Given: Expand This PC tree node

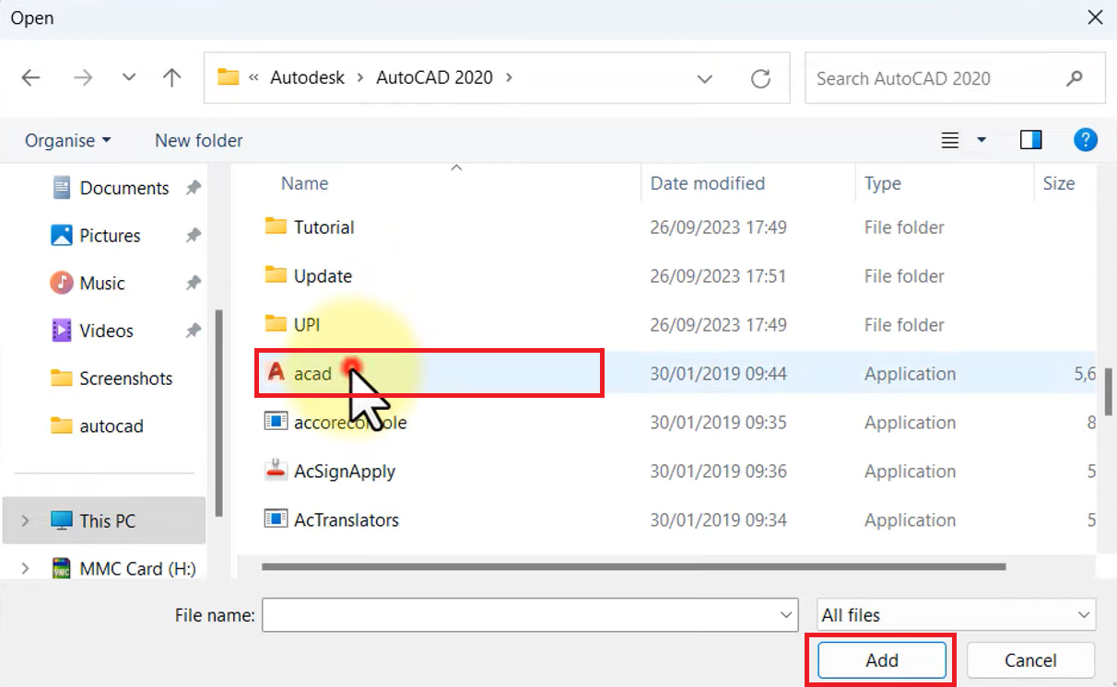Looking at the screenshot, I should pos(25,521).
